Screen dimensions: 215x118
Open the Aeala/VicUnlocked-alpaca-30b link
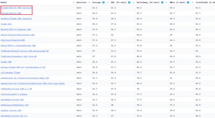17,35
